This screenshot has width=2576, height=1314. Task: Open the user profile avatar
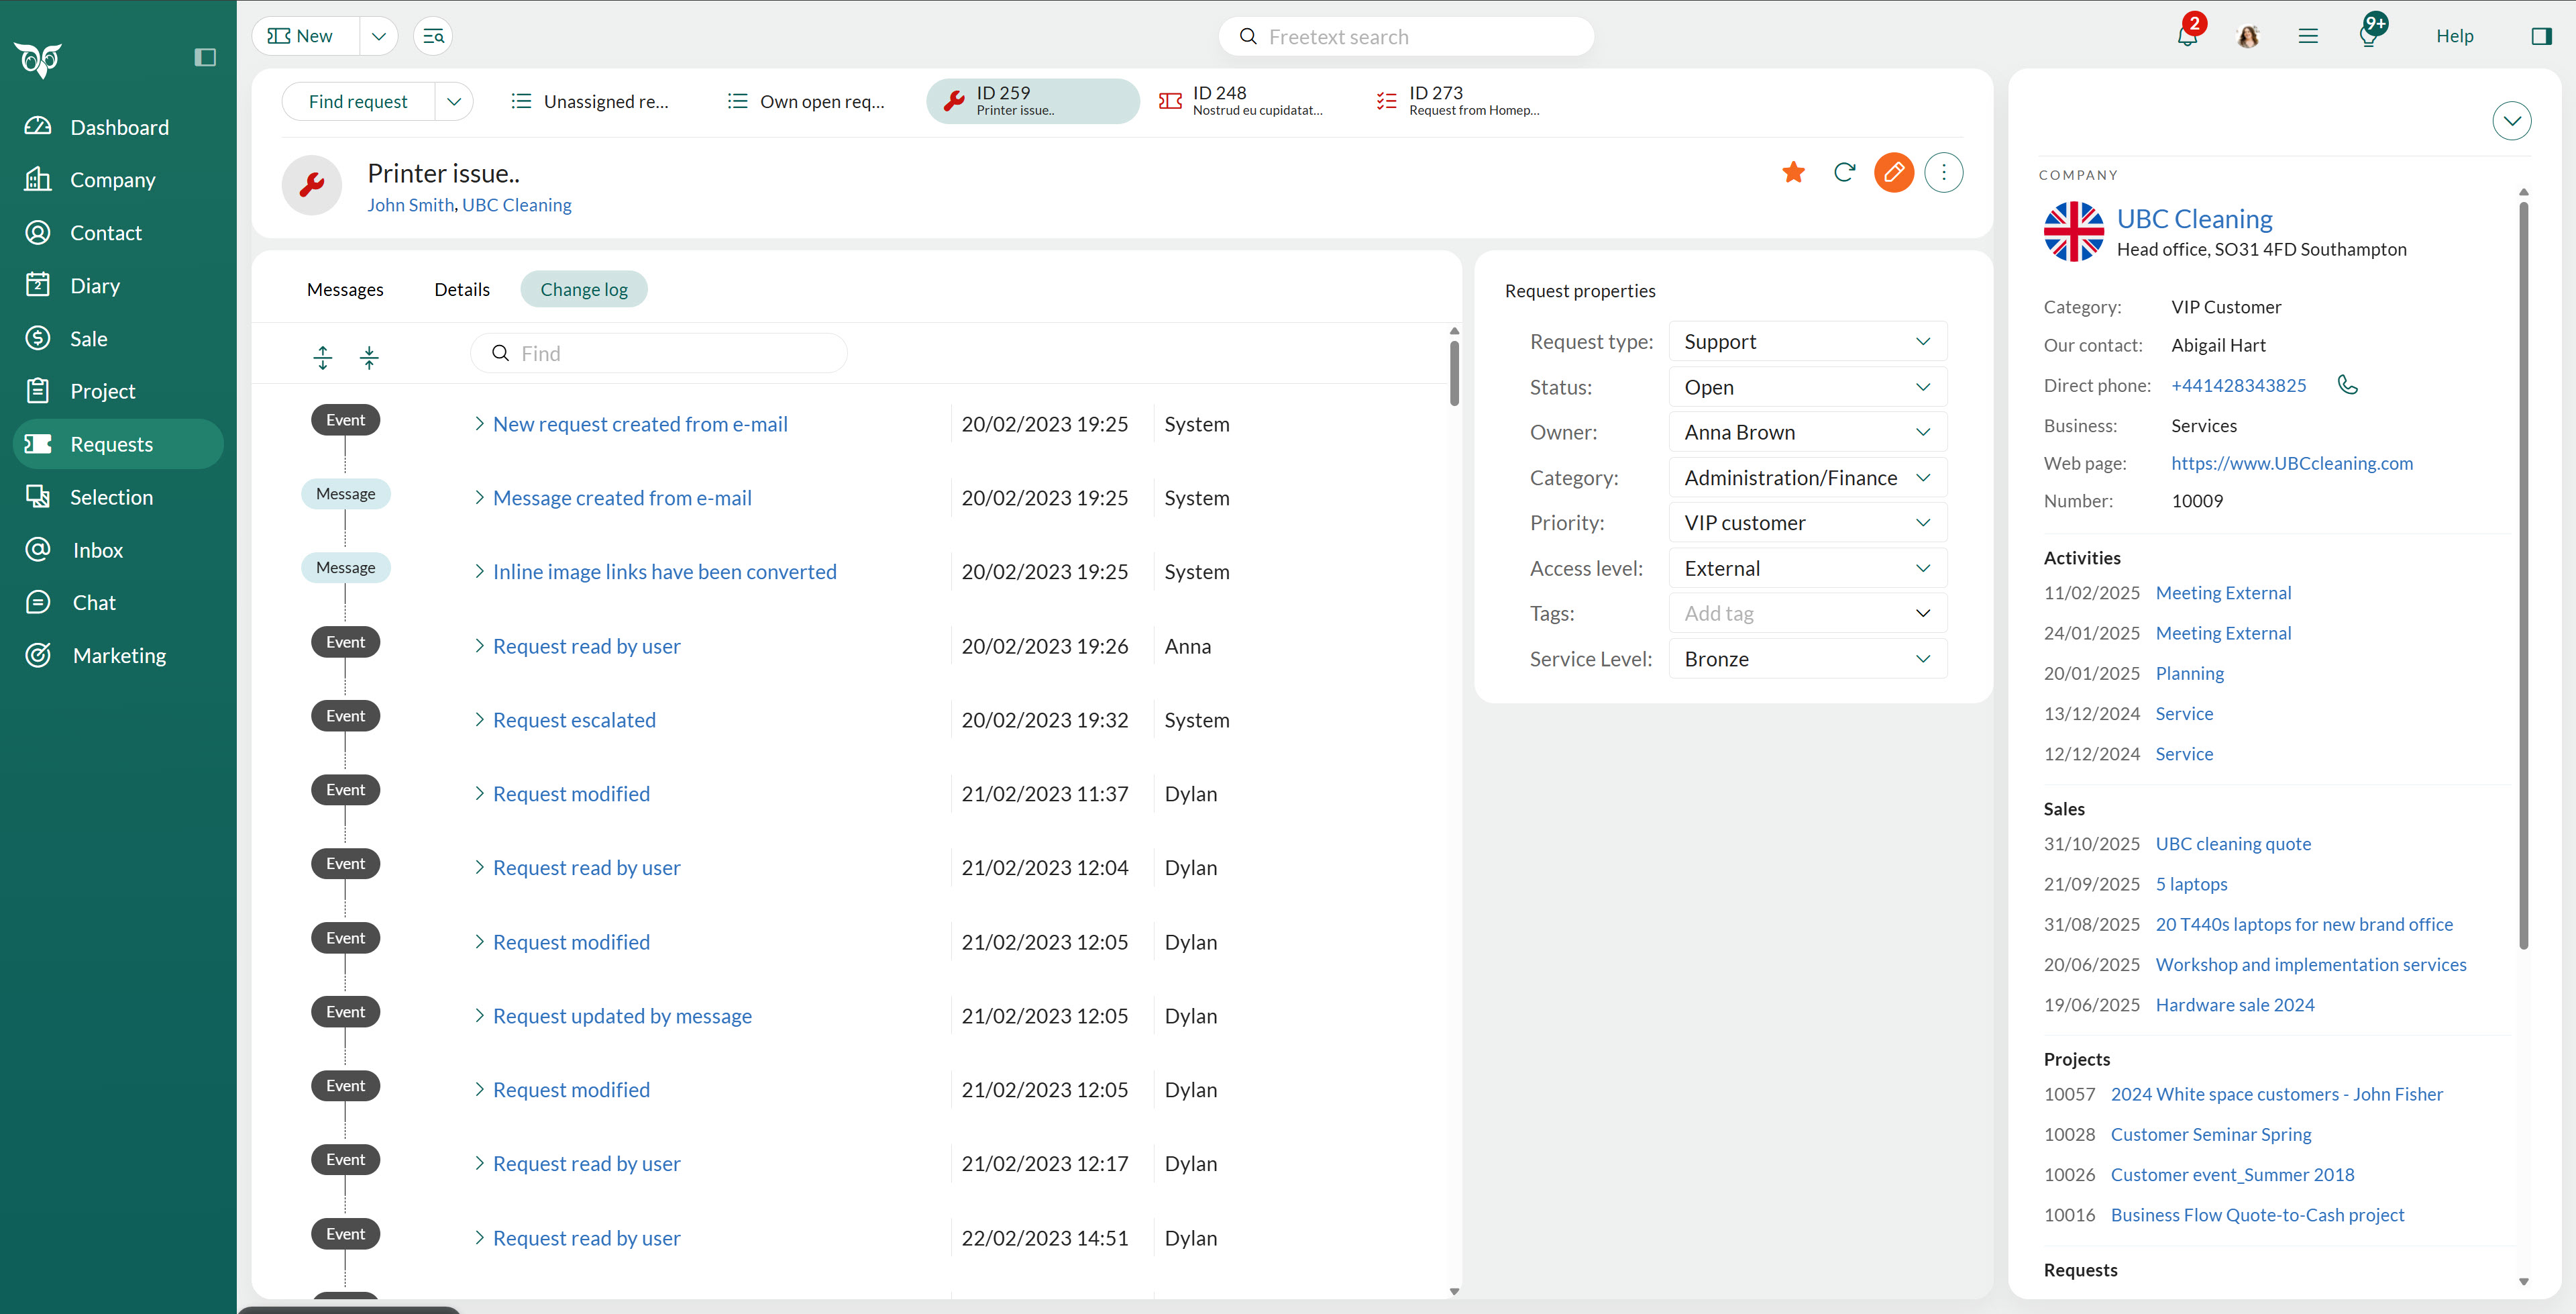(x=2248, y=36)
